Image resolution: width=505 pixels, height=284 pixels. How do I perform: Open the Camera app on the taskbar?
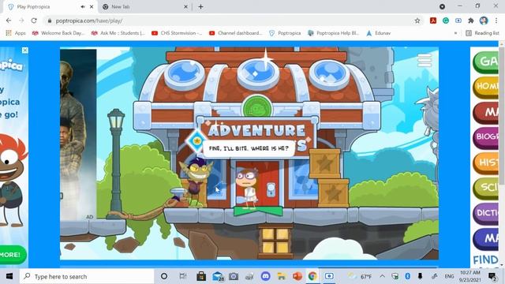click(x=234, y=276)
